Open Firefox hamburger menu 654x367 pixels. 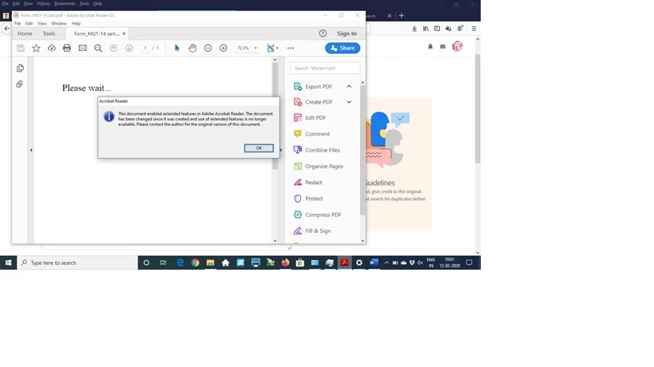tap(474, 29)
